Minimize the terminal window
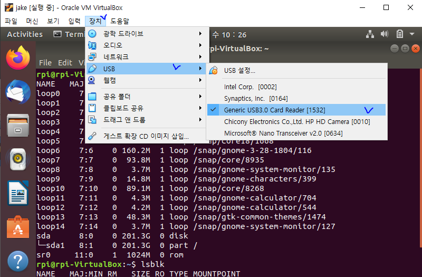The width and height of the screenshot is (422, 277). [x=394, y=49]
